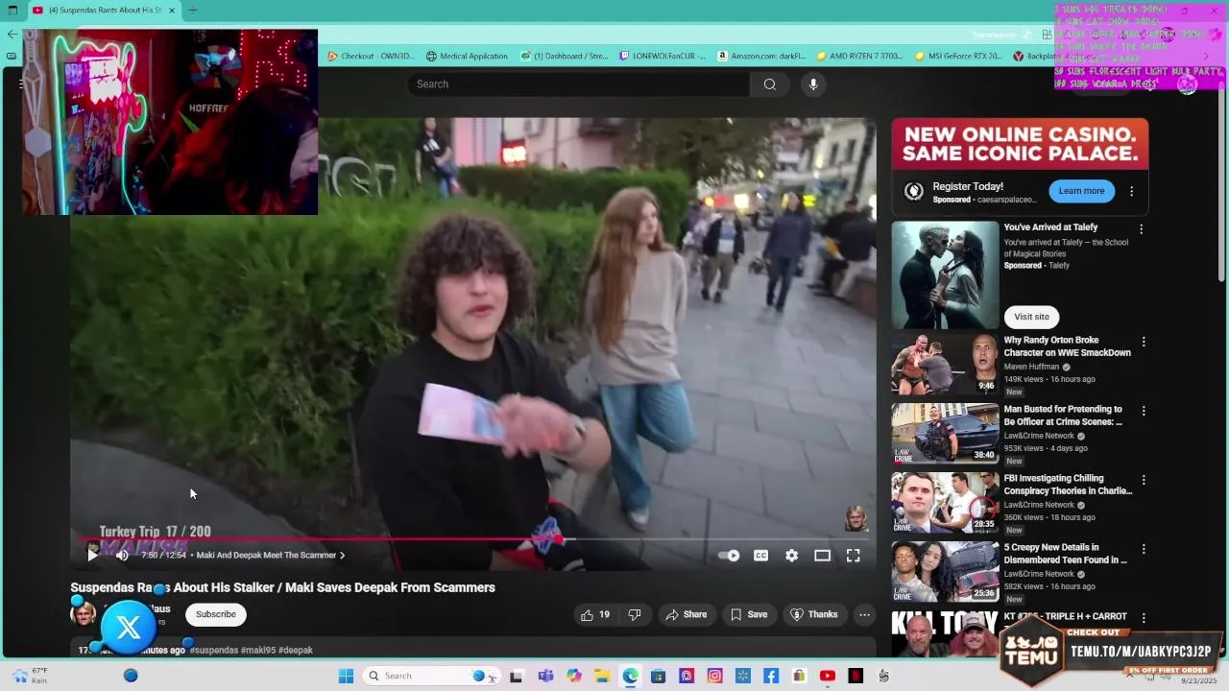Screen dimensions: 1229x691
Task: Click Visit site on the Talefy ad
Action: pyautogui.click(x=1031, y=317)
